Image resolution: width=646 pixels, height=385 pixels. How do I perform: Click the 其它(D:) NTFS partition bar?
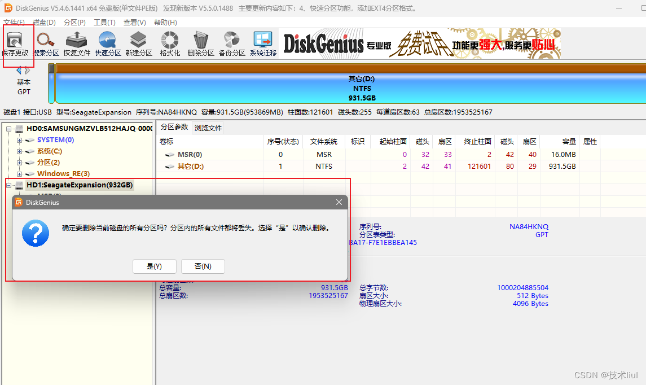point(350,84)
